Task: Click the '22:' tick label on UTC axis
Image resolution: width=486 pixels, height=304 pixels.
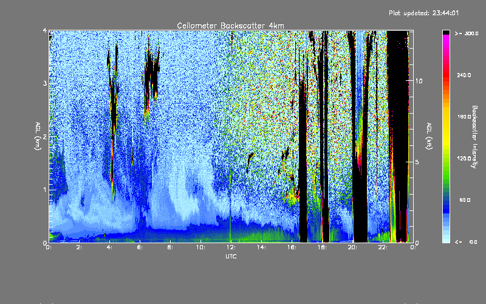Action: coord(383,247)
